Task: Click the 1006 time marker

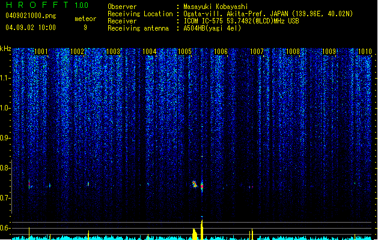Action: tap(221, 52)
